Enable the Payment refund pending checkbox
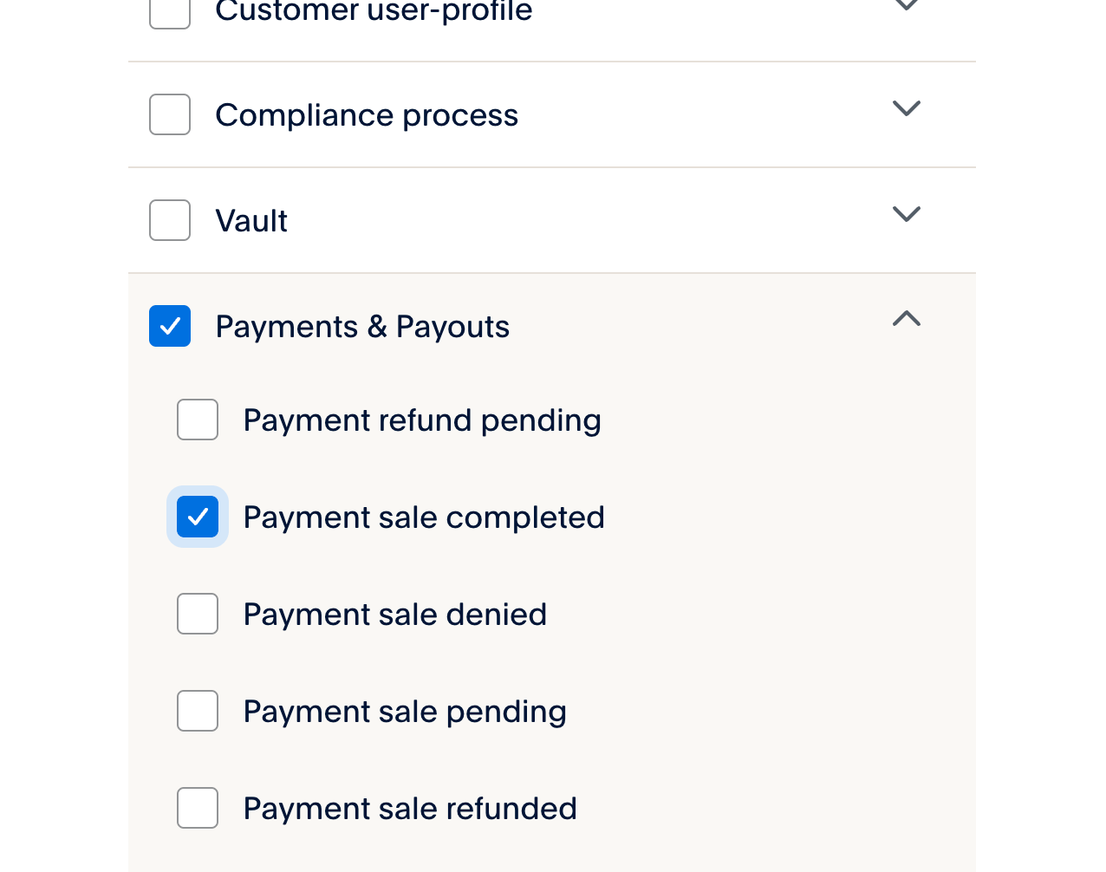The width and height of the screenshot is (1106, 872). pyautogui.click(x=198, y=420)
